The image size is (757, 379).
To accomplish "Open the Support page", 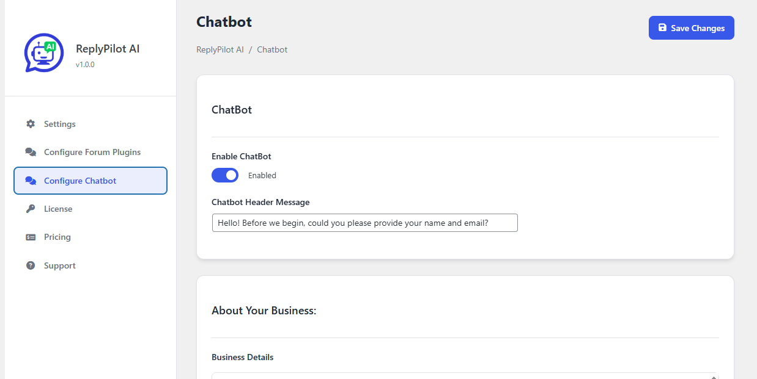I will (60, 265).
